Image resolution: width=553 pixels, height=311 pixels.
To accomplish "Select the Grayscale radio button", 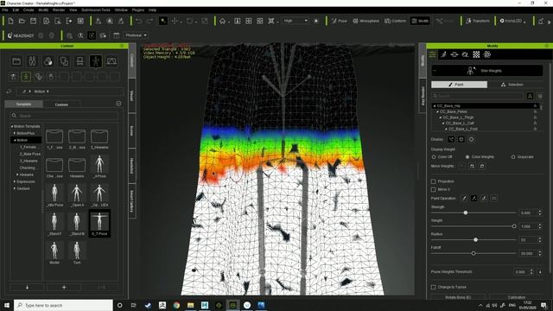I will [x=513, y=157].
